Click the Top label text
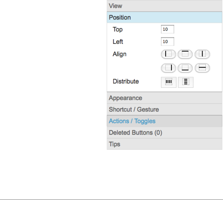This screenshot has height=200, width=223. pos(118,29)
